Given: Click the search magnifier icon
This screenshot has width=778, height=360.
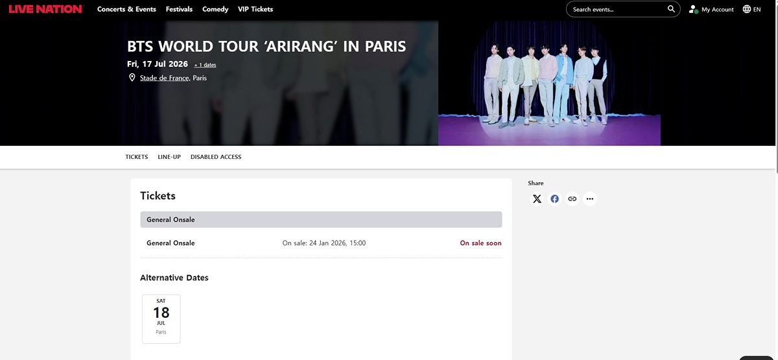Looking at the screenshot, I should pos(671,9).
